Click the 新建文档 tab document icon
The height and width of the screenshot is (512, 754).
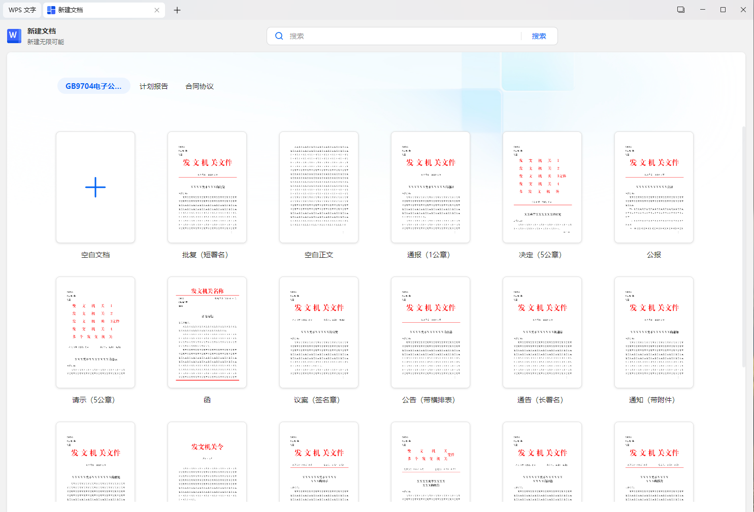coord(51,10)
